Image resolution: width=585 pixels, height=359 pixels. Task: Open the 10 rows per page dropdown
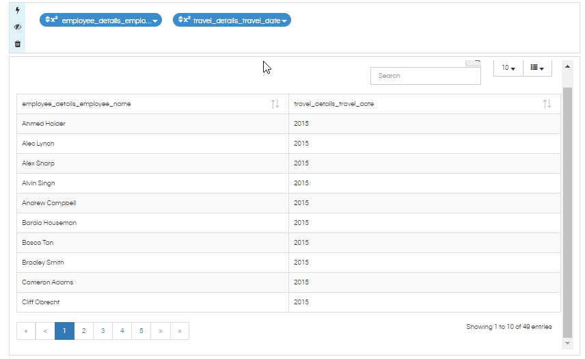(x=508, y=68)
